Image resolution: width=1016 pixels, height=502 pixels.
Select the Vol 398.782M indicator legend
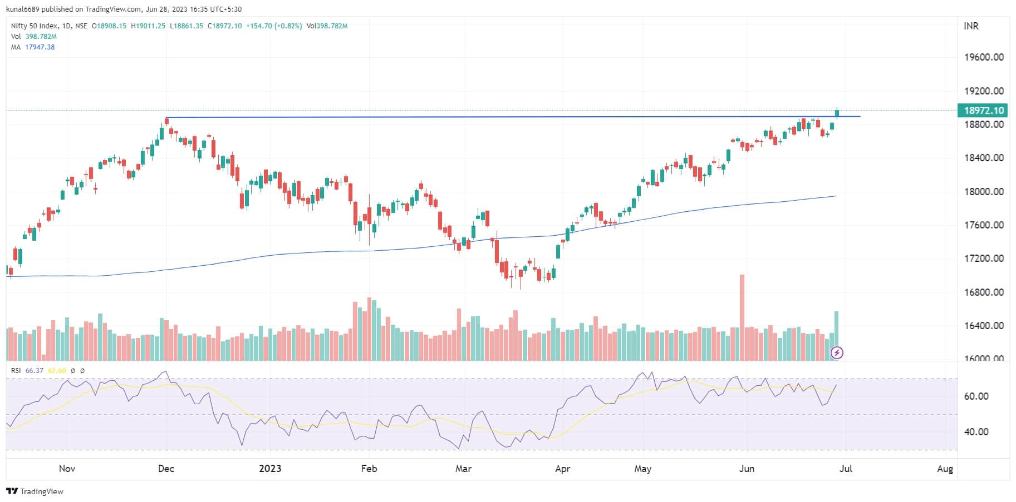click(x=34, y=36)
